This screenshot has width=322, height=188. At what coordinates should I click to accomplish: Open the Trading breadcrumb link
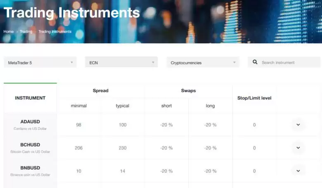[x=26, y=31]
